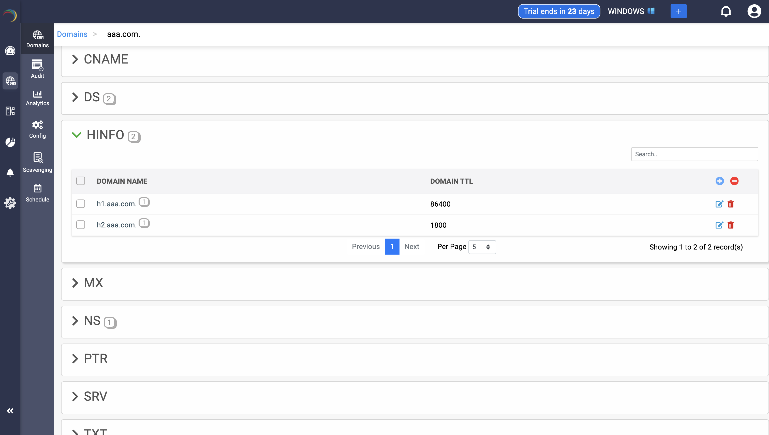Open the notifications bell in top bar
The width and height of the screenshot is (769, 435).
point(726,11)
